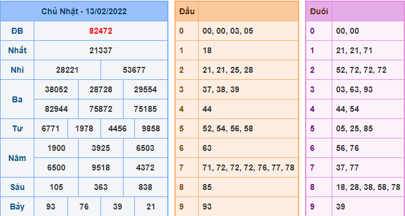Click Đuôi row 3 values '03, 63, 93'
Screen dimensions: 405x216
coord(354,89)
